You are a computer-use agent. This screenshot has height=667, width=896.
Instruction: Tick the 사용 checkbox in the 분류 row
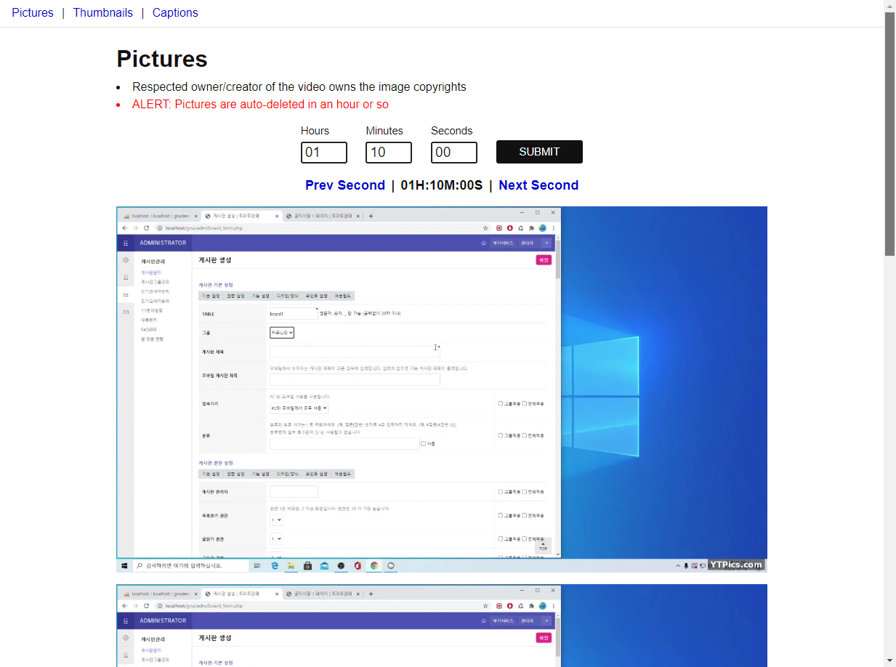point(424,444)
